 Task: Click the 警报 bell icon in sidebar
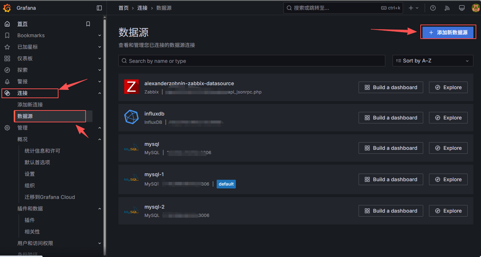(7, 81)
